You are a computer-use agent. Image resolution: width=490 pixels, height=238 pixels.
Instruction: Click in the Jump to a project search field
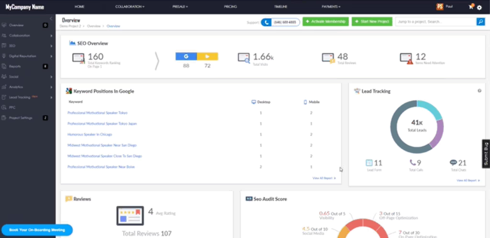pyautogui.click(x=435, y=22)
